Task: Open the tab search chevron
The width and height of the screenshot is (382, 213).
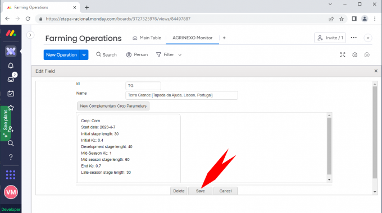Action: point(330,4)
